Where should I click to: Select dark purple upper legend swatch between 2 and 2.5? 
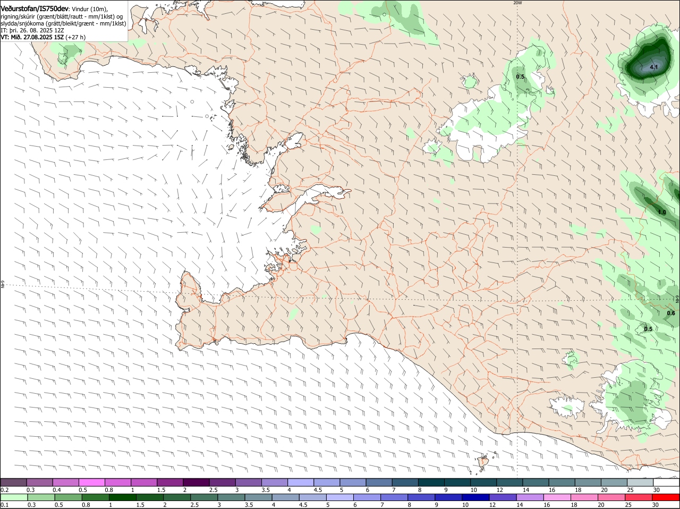196,482
